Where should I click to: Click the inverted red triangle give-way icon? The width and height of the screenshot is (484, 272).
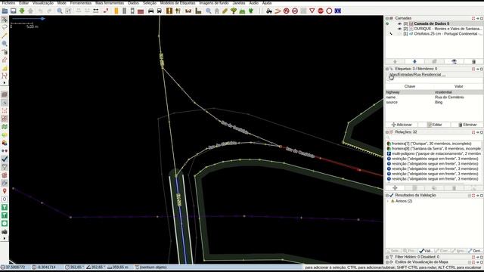(x=312, y=11)
